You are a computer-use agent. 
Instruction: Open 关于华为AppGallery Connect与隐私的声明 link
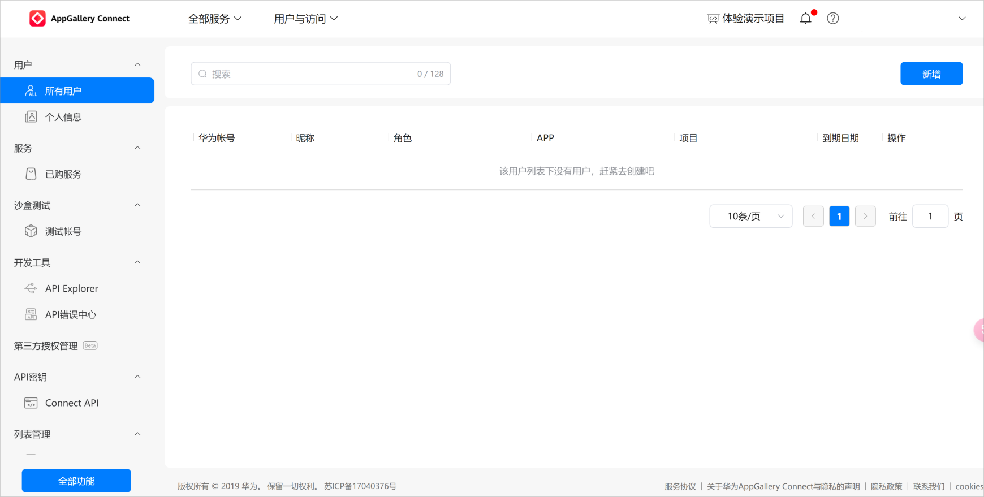click(x=783, y=486)
